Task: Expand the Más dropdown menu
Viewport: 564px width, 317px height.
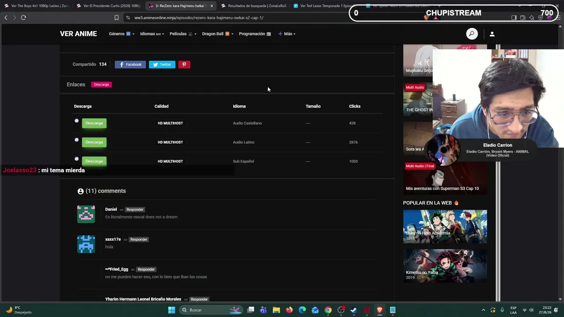Action: pyautogui.click(x=287, y=34)
